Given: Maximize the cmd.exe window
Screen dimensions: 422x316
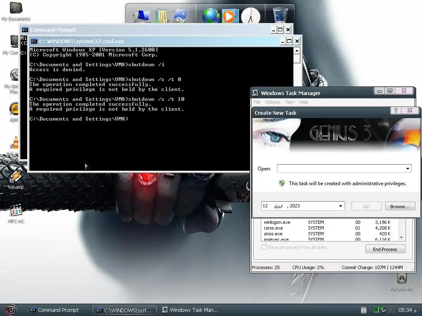Looking at the screenshot, I should pos(289,41).
